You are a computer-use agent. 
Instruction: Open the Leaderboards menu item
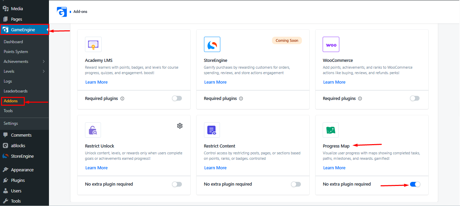click(16, 91)
